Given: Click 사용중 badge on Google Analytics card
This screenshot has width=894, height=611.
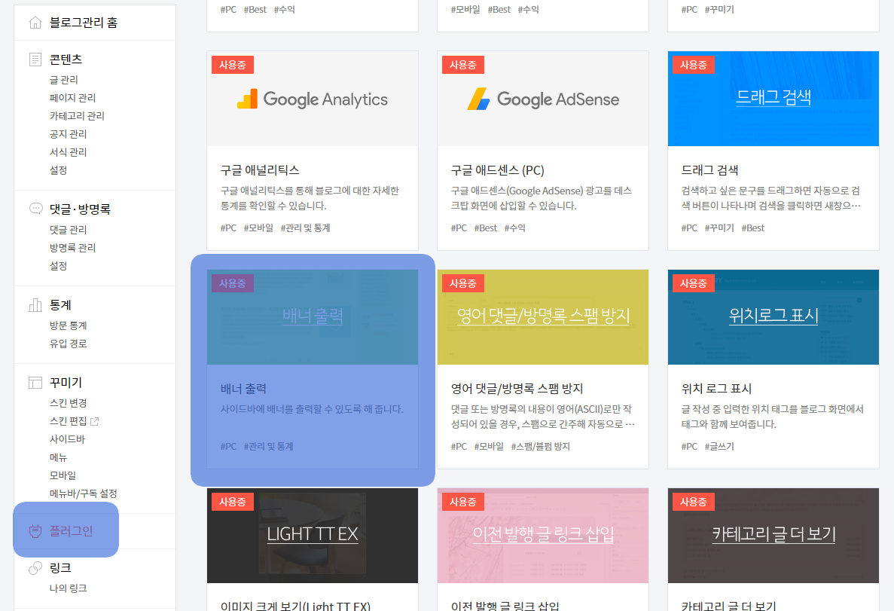Looking at the screenshot, I should tap(233, 65).
